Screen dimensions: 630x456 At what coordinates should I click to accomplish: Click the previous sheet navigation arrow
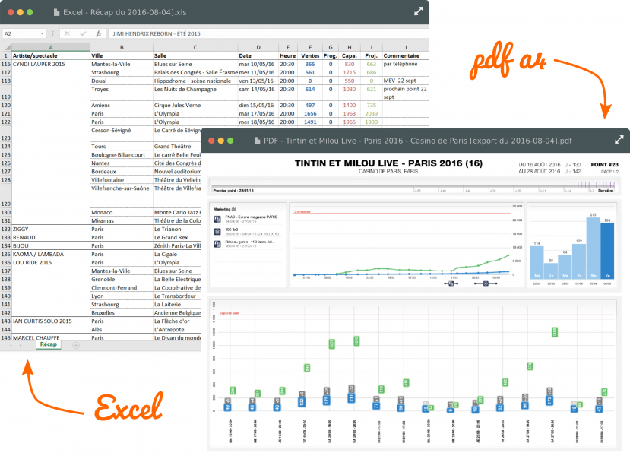[x=10, y=345]
